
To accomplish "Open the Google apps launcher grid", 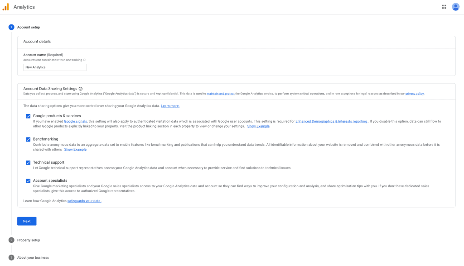I will pyautogui.click(x=444, y=6).
